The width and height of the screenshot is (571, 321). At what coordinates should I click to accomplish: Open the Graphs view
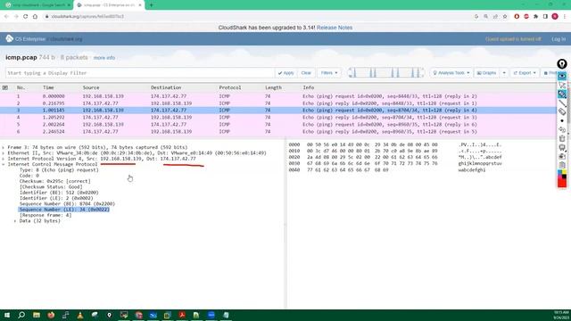click(487, 73)
